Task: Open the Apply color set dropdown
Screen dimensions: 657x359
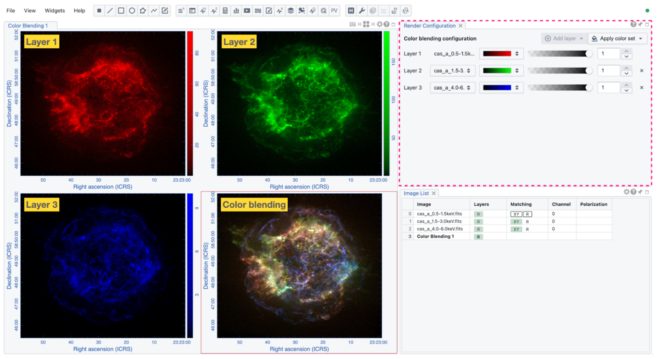Action: coord(617,39)
